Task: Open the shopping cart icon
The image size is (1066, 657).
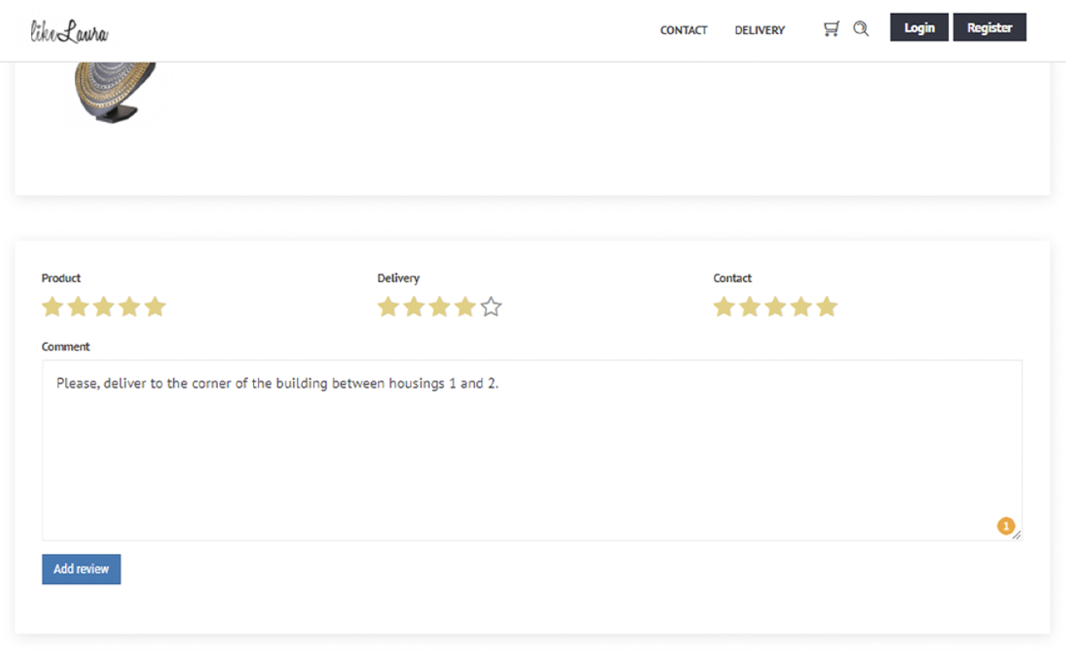Action: click(831, 29)
